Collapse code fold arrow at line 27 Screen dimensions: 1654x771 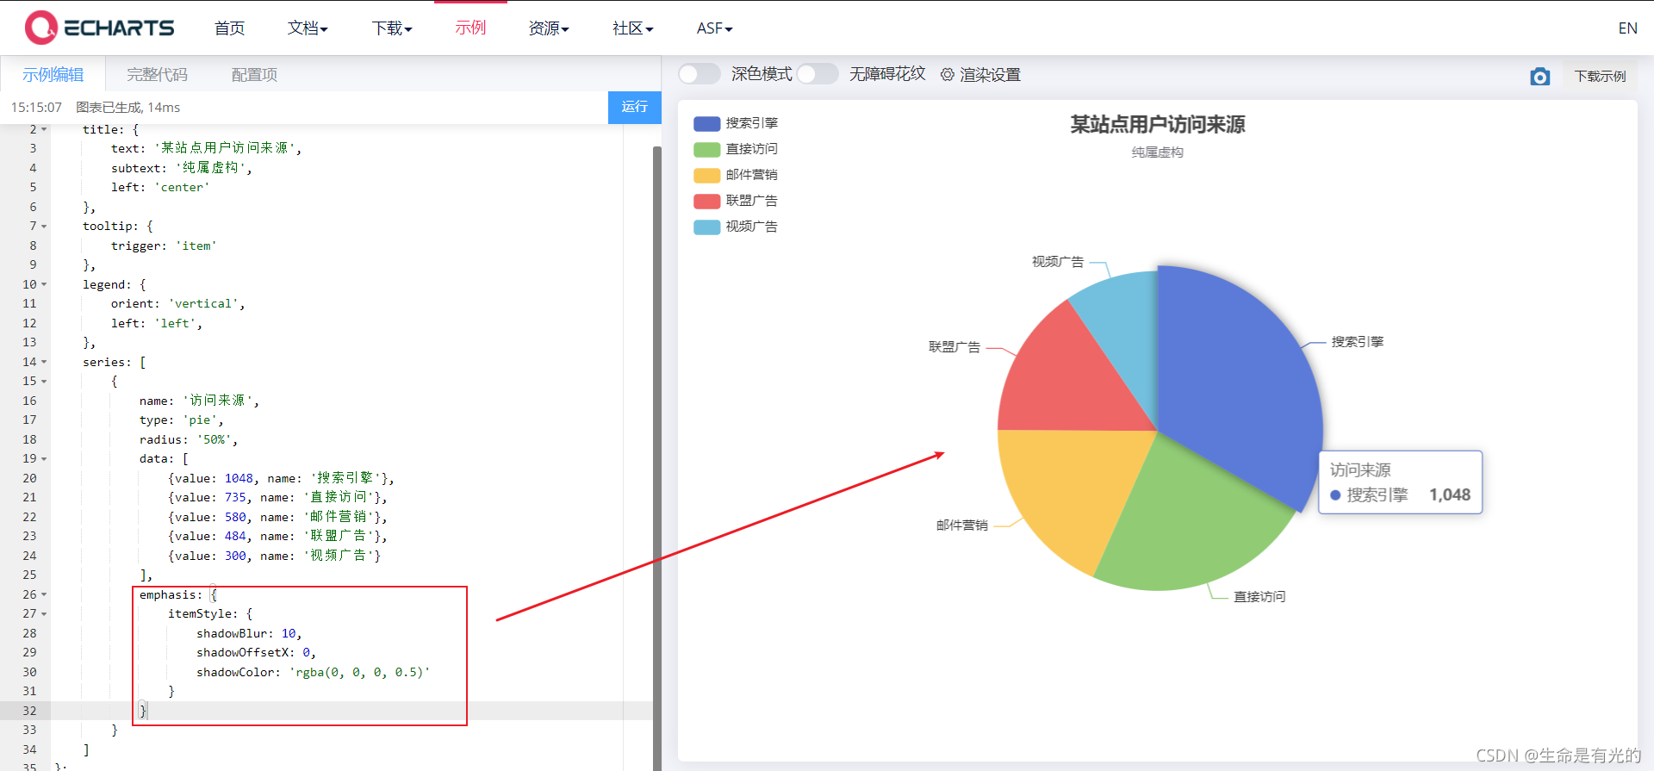44,614
